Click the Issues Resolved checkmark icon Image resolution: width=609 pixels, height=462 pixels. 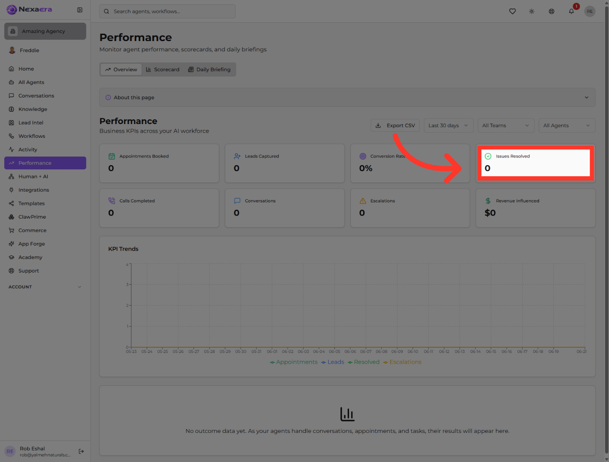point(488,157)
